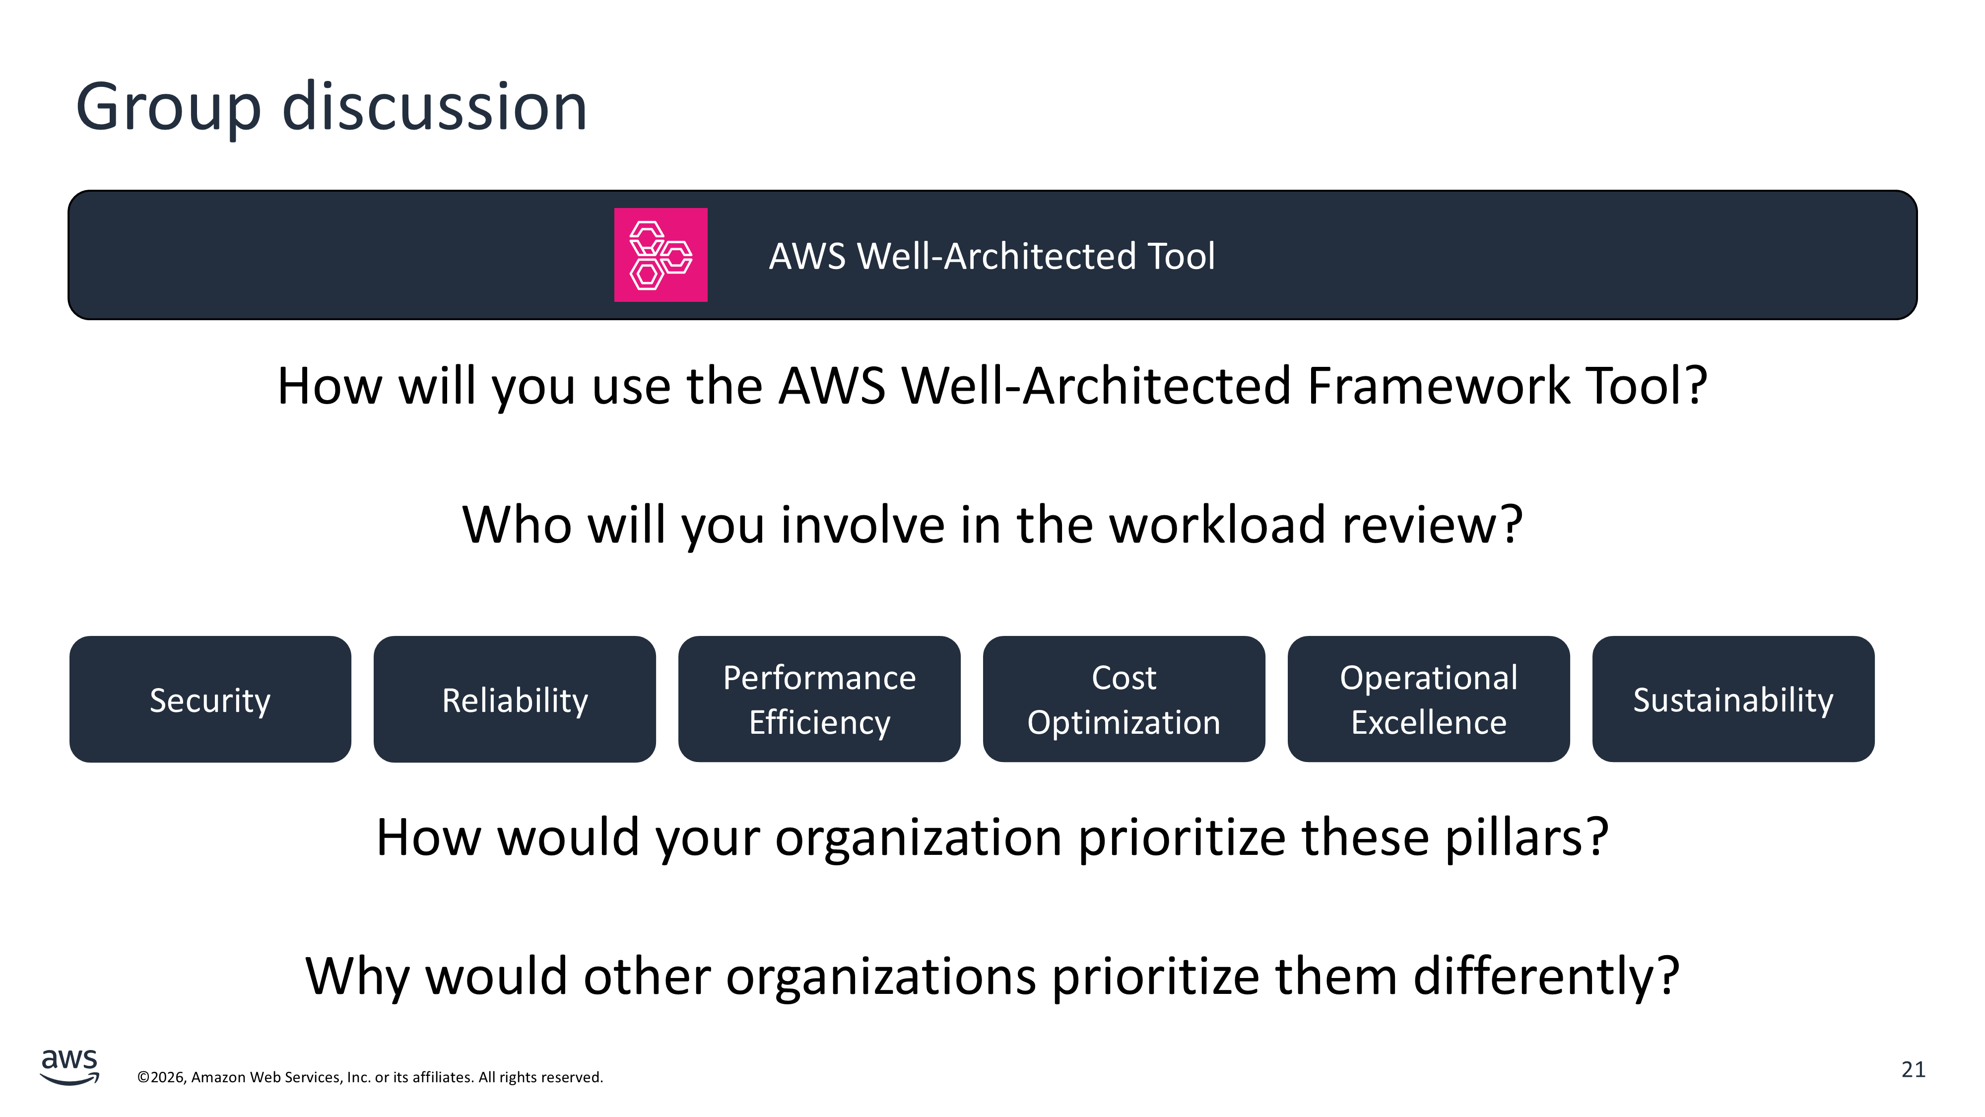Click the slide number 21
This screenshot has height=1117, width=1985.
click(1913, 1069)
